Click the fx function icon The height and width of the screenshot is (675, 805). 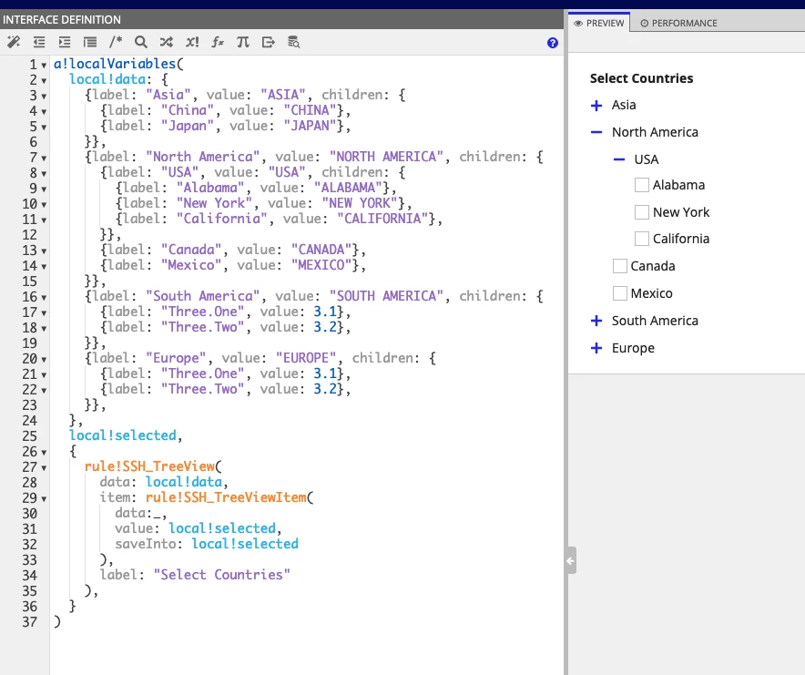tap(218, 42)
